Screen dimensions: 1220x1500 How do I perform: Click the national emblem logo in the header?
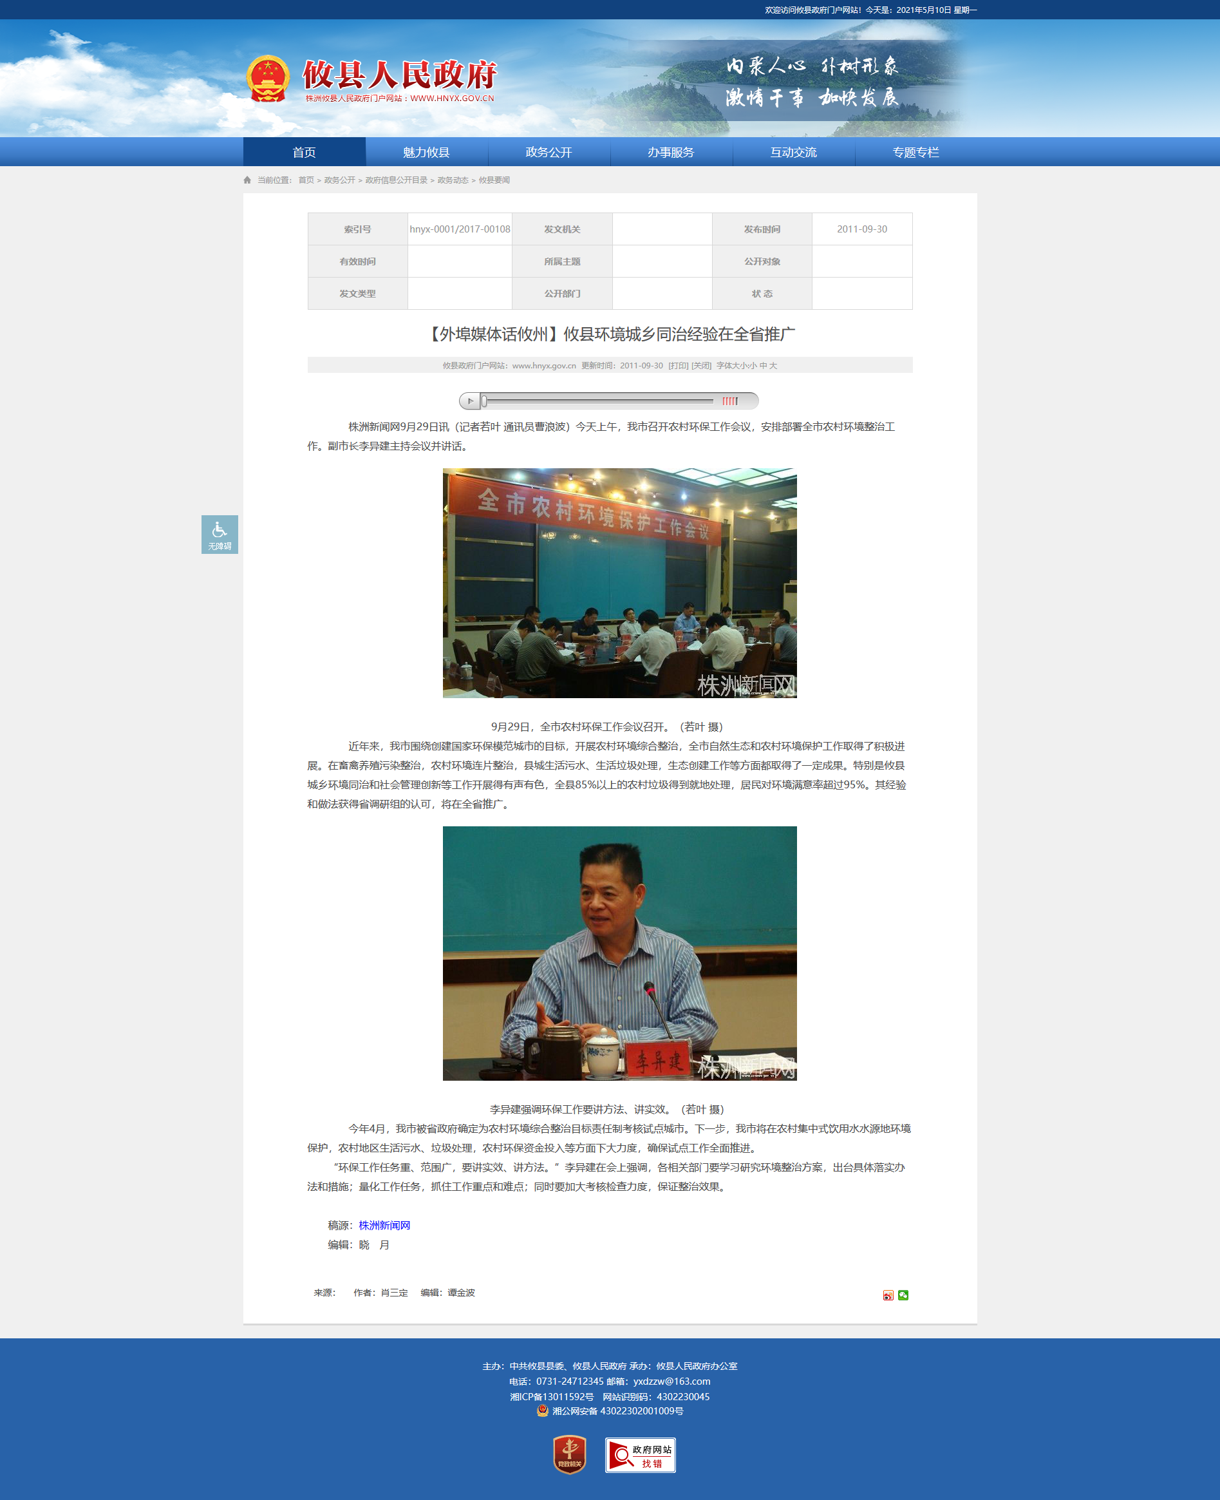268,79
